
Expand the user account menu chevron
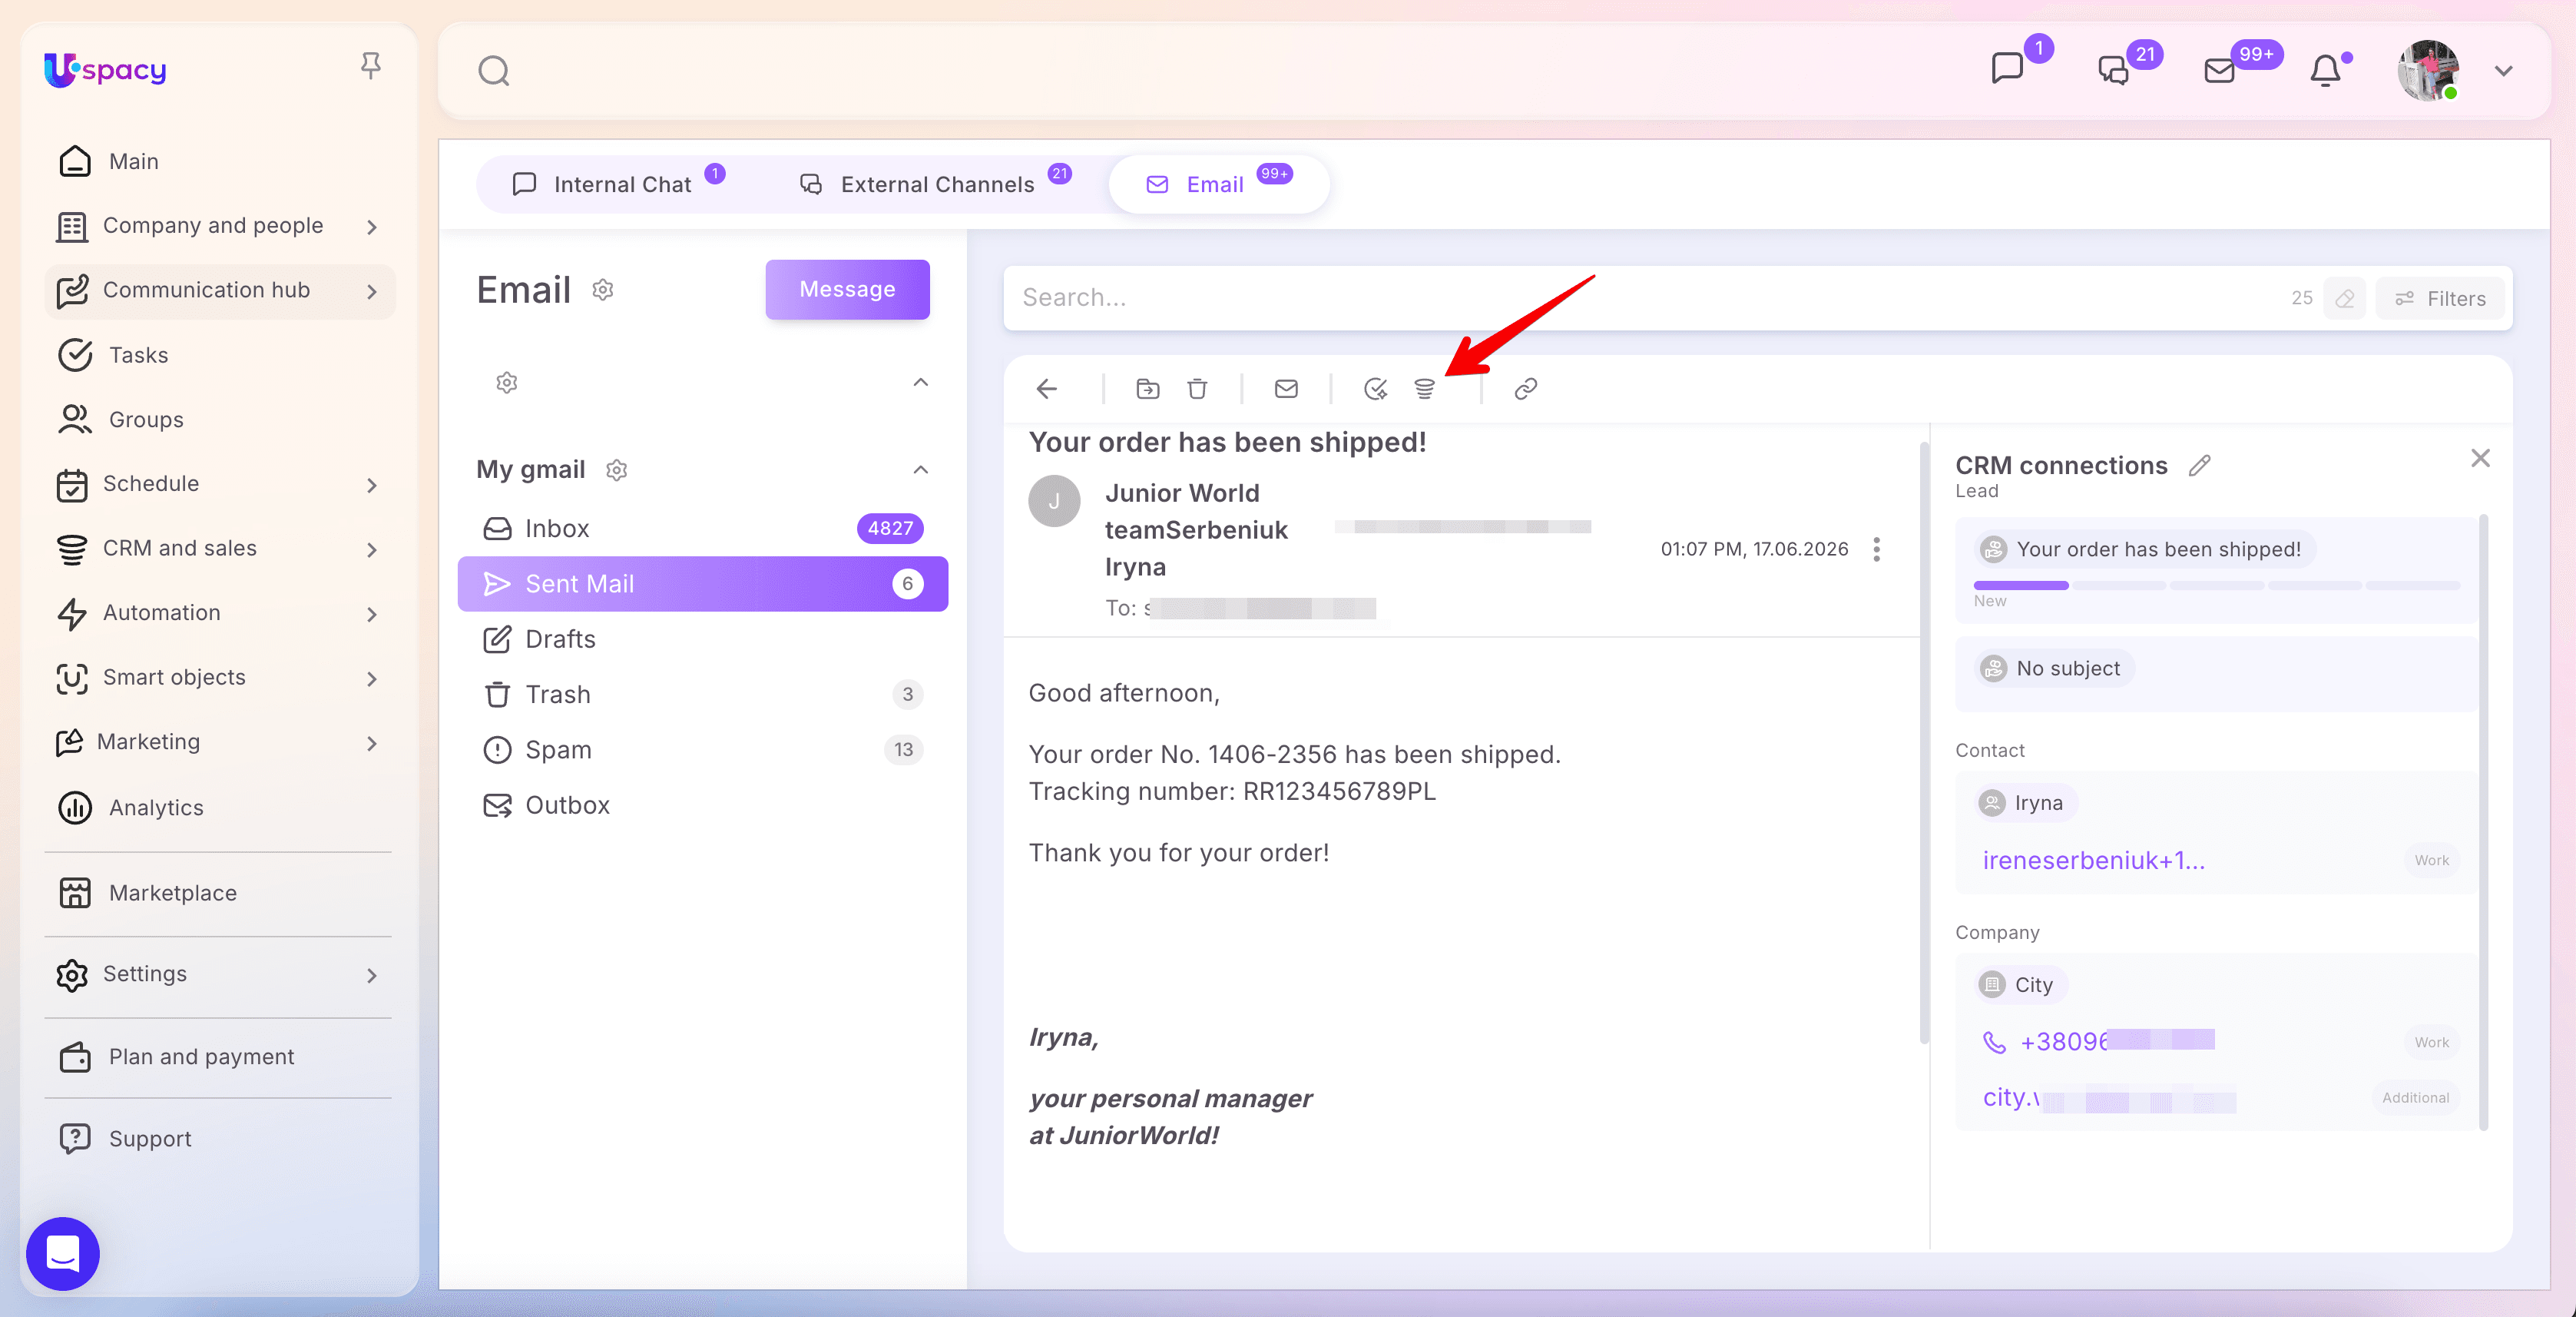point(2504,71)
